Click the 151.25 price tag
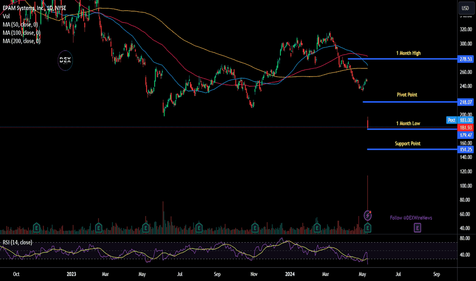This screenshot has width=476, height=281. 465,150
